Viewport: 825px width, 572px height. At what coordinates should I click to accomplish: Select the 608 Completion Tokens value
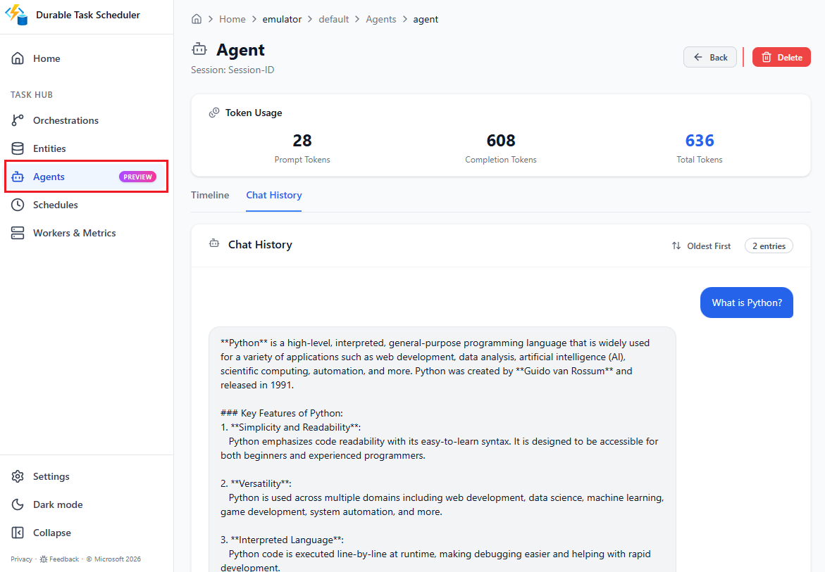click(501, 141)
